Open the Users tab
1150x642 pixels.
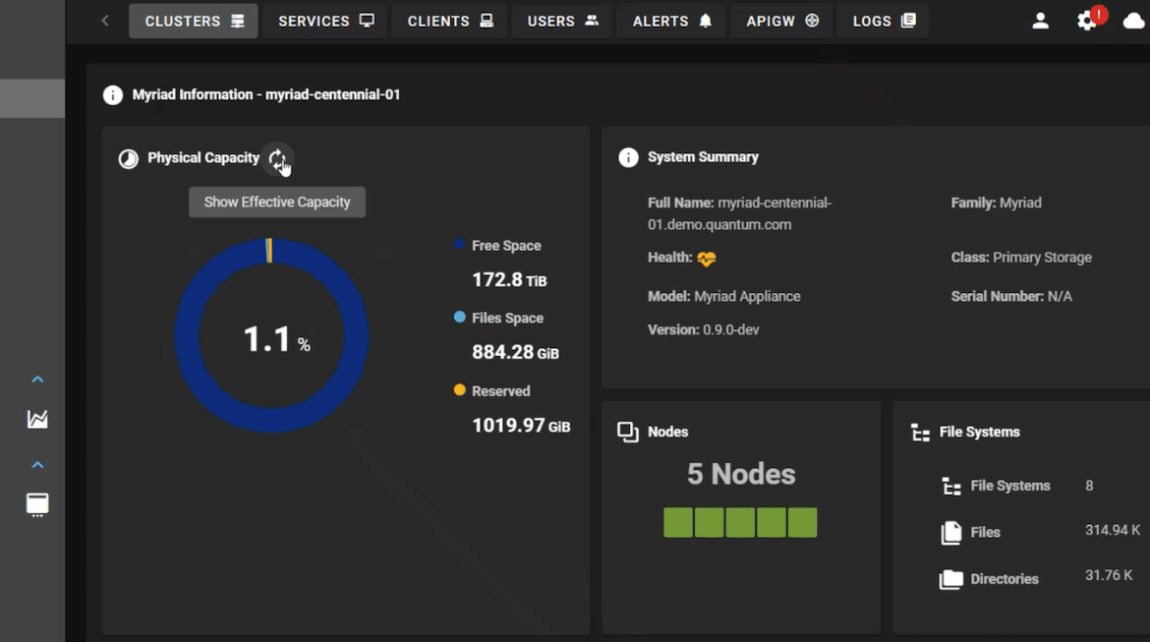[x=562, y=22]
